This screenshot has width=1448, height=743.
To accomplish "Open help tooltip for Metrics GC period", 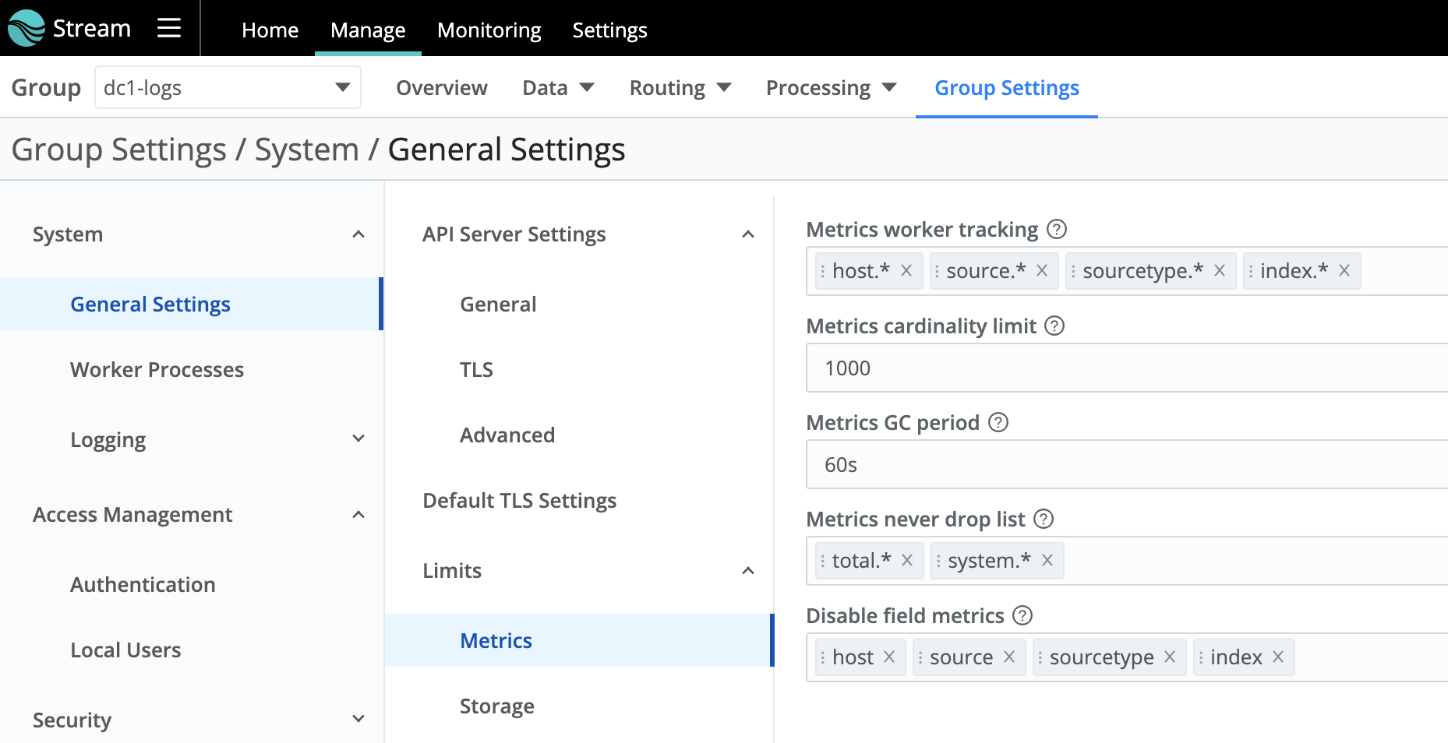I will (998, 422).
